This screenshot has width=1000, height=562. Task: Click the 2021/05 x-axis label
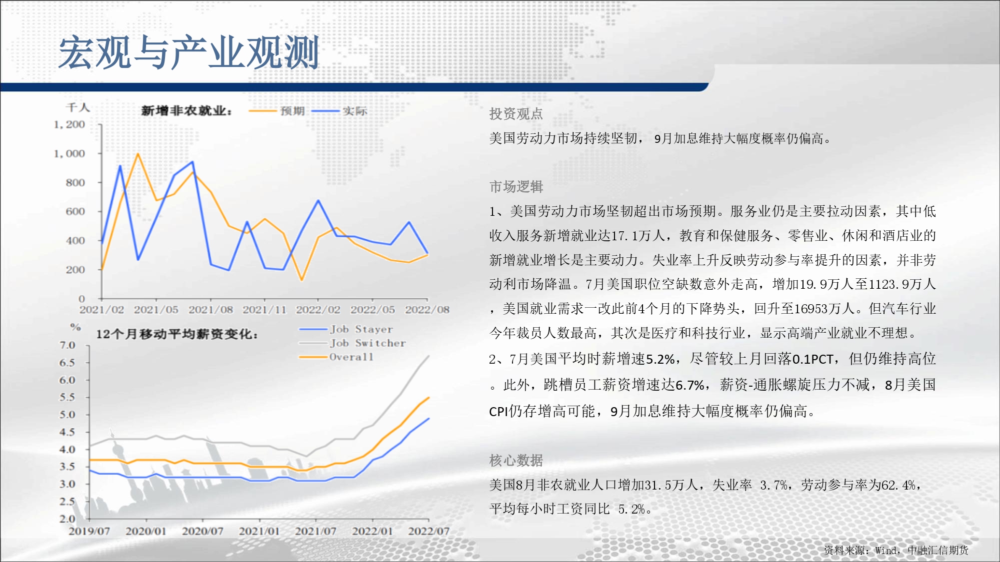(x=156, y=310)
